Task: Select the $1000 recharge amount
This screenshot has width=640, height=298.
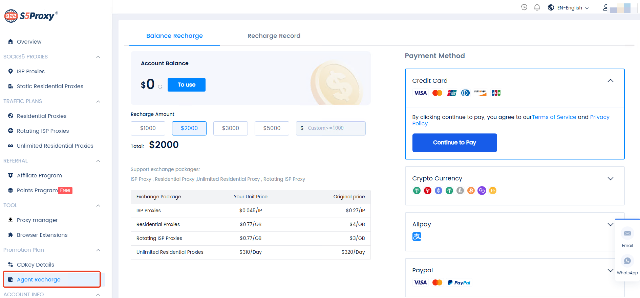Action: [148, 128]
